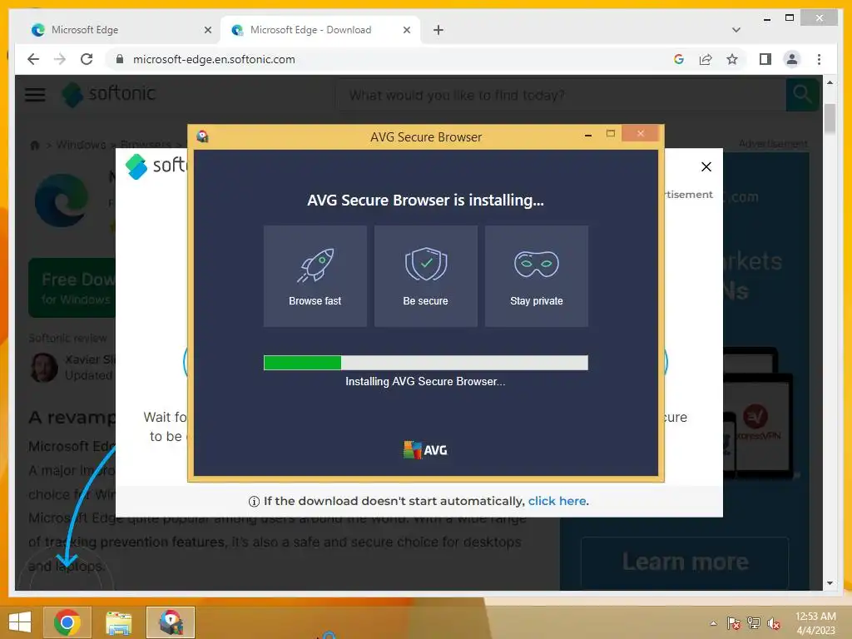Image resolution: width=852 pixels, height=639 pixels.
Task: Minimize the AVG Secure Browser installer
Action: [x=588, y=135]
